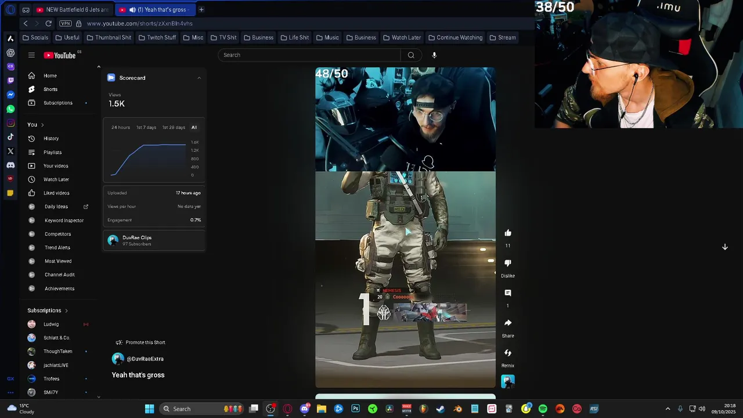The width and height of the screenshot is (743, 418).
Task: Toggle the Opera VPN badge
Action: tap(66, 23)
